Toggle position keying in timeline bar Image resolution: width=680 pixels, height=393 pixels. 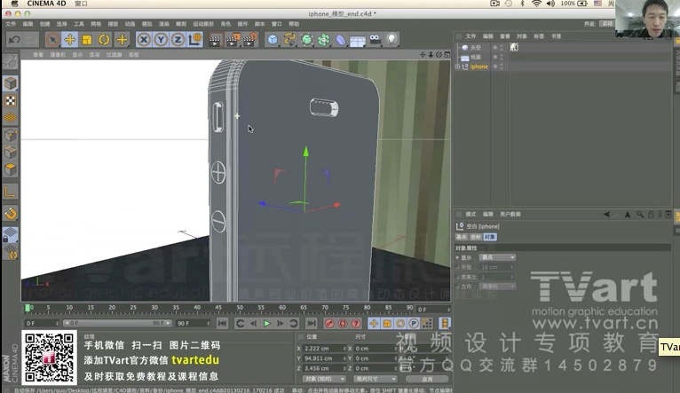click(x=374, y=323)
